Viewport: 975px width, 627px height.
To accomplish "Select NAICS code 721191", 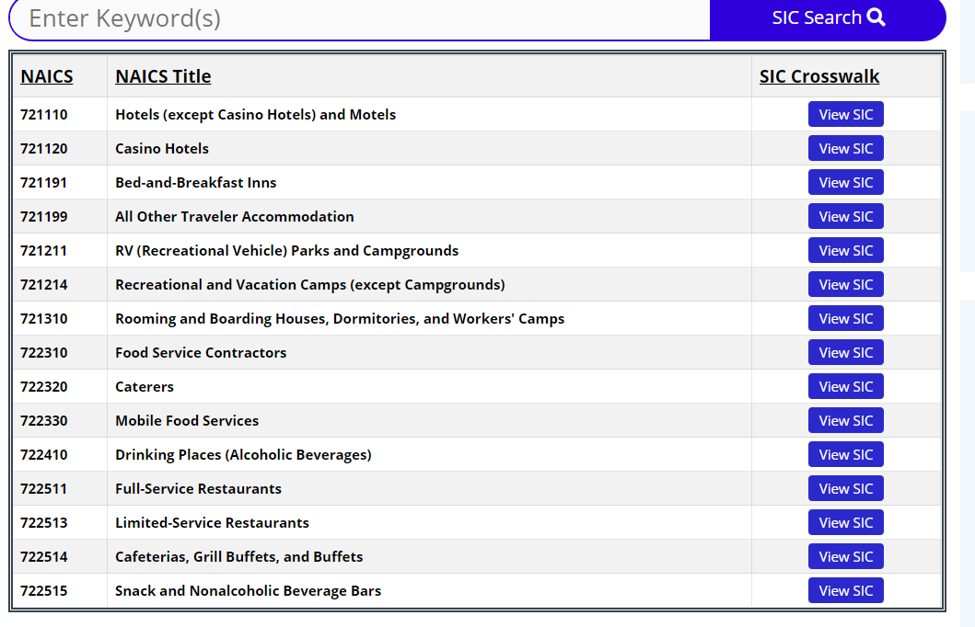I will pyautogui.click(x=43, y=183).
